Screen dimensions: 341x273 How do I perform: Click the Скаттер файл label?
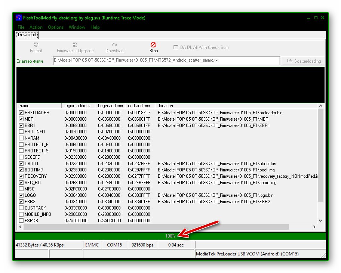(x=30, y=61)
